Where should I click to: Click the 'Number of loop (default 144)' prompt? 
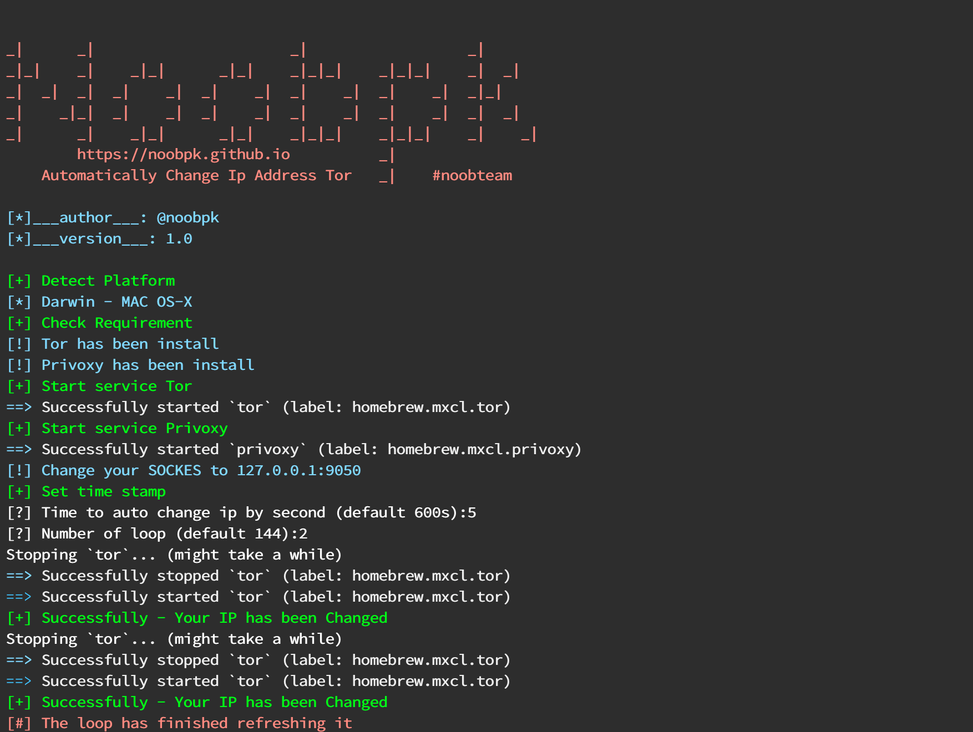pyautogui.click(x=157, y=533)
